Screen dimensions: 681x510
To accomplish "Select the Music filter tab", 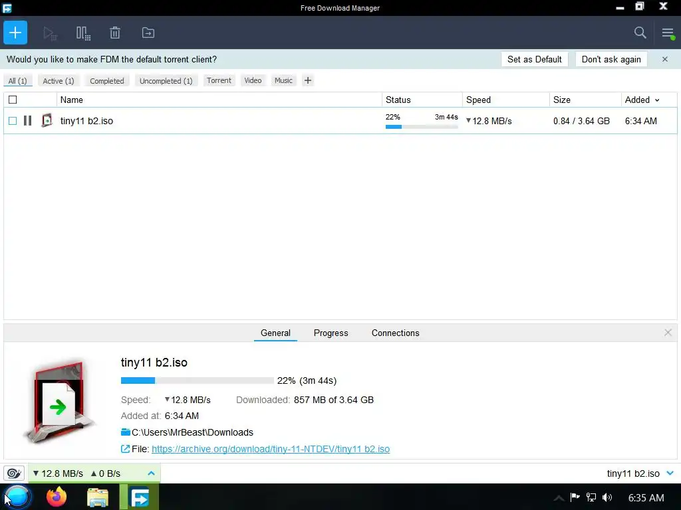I will (x=283, y=80).
